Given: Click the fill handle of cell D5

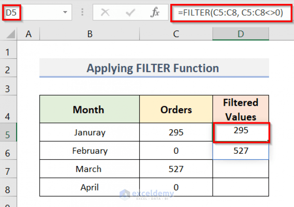Looking at the screenshot, I should [x=268, y=141].
